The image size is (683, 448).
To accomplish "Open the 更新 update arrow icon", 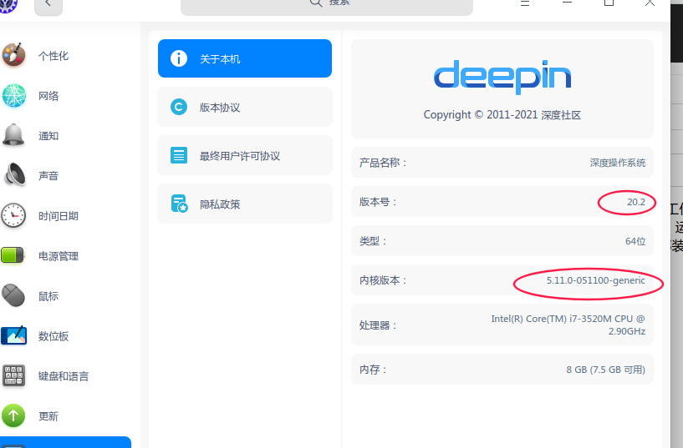I will (13, 415).
